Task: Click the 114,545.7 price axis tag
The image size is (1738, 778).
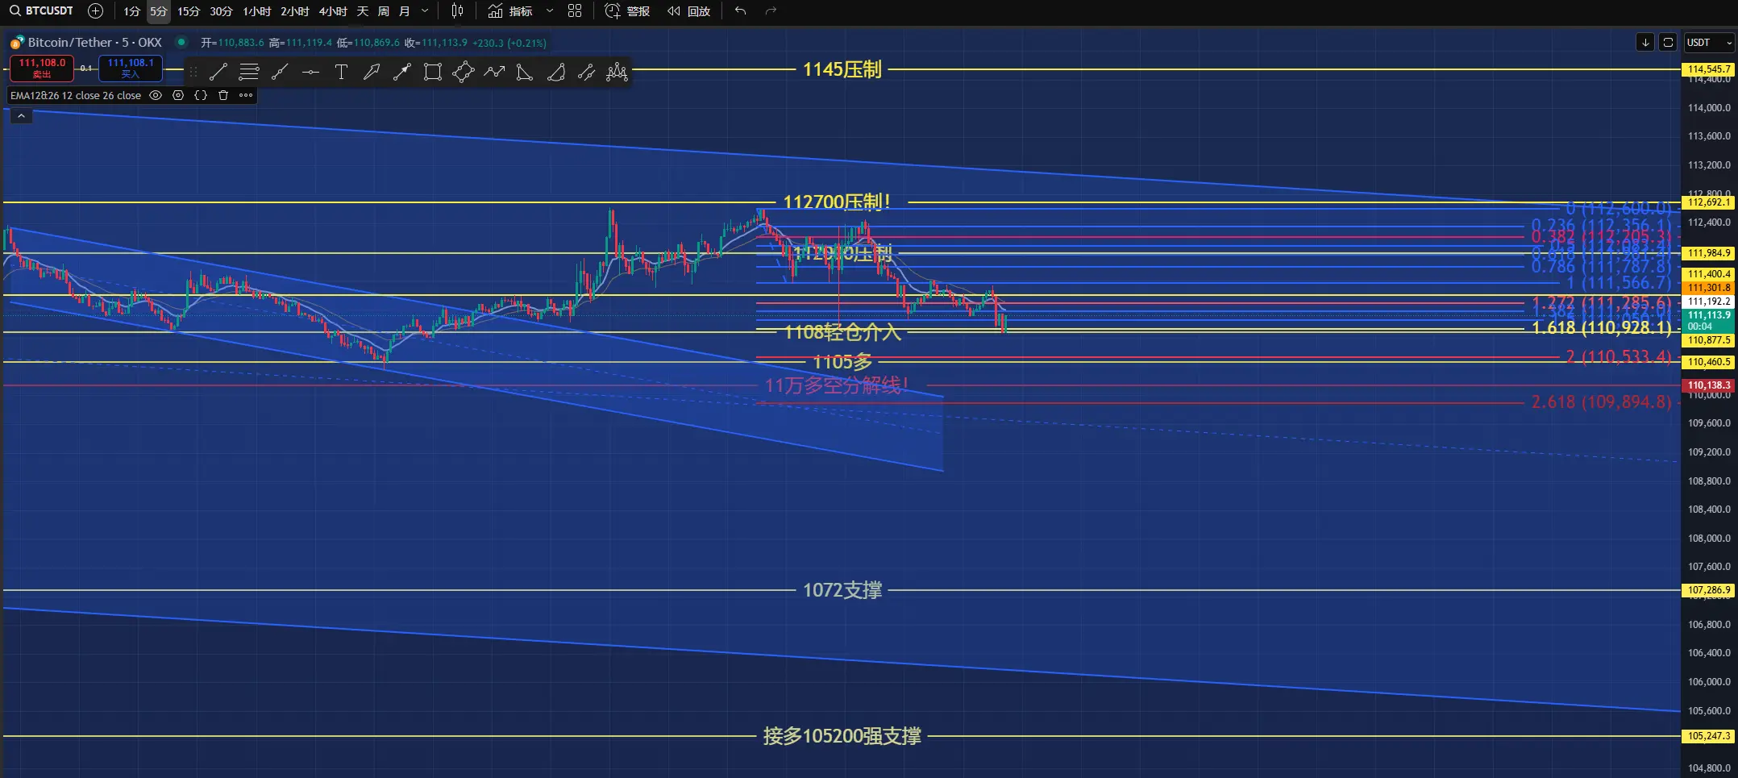Action: tap(1708, 69)
